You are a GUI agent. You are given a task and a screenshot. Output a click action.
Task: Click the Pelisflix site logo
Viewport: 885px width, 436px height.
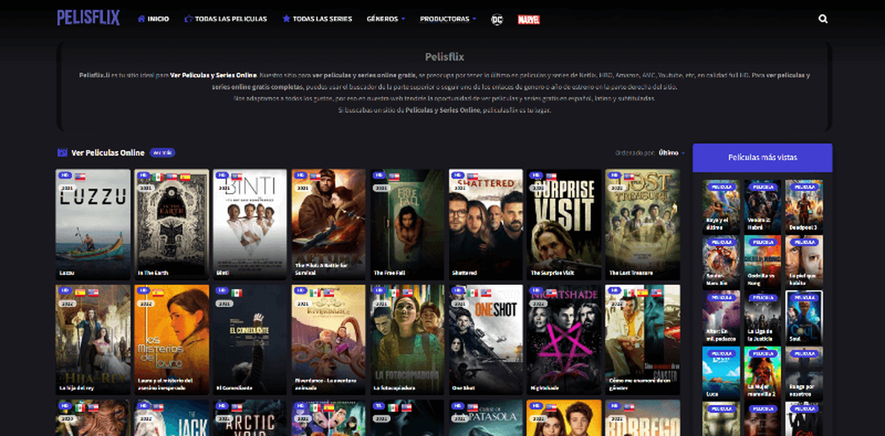88,18
